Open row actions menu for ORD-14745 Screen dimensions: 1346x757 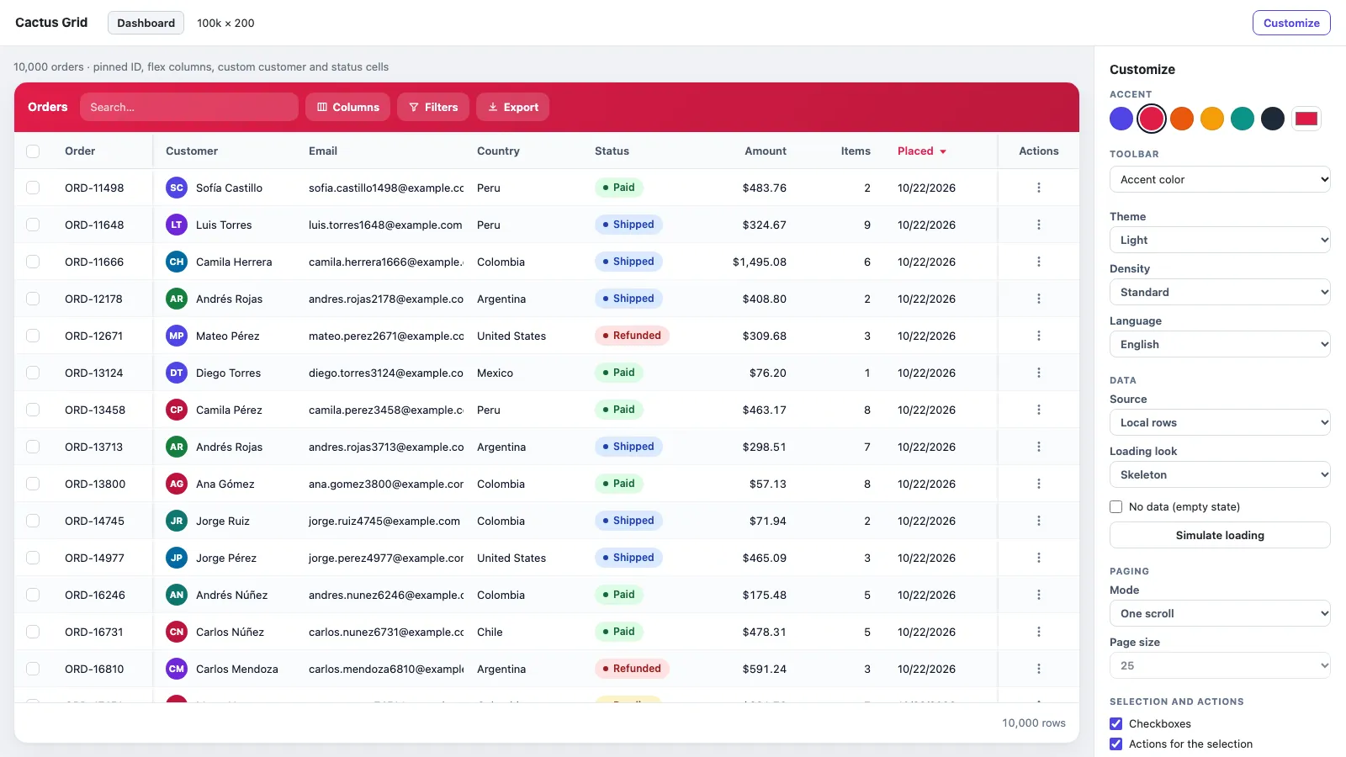(1038, 521)
